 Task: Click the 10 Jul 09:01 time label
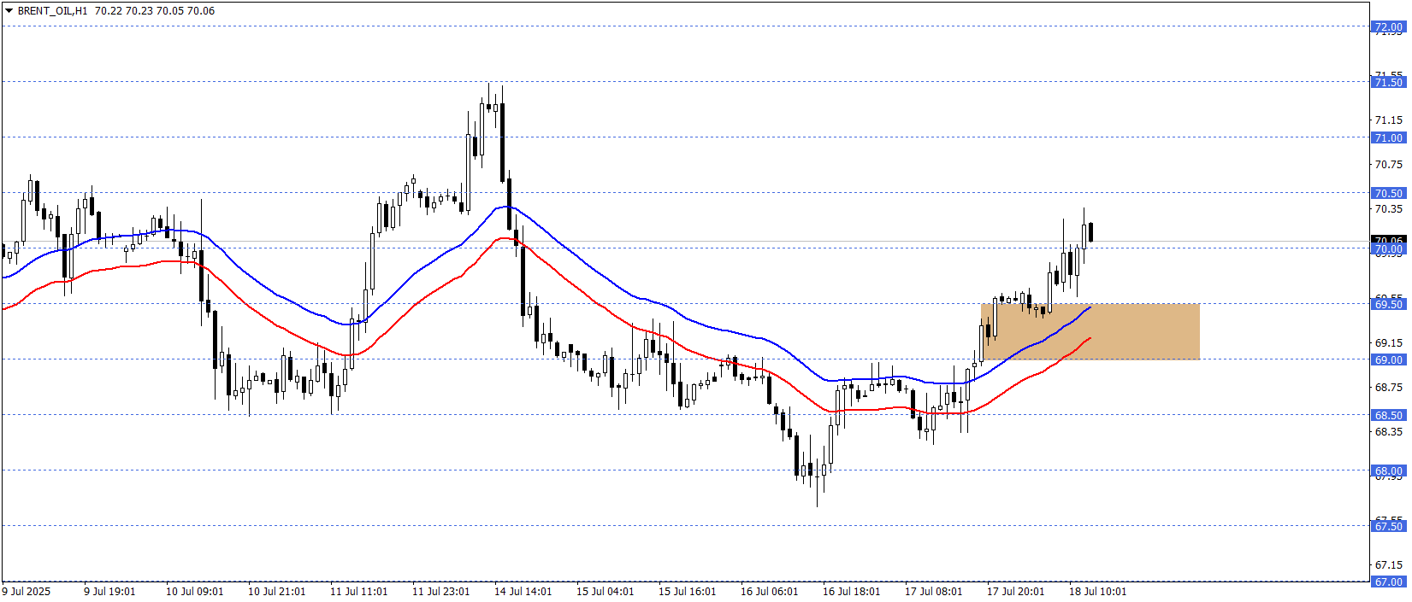[195, 591]
